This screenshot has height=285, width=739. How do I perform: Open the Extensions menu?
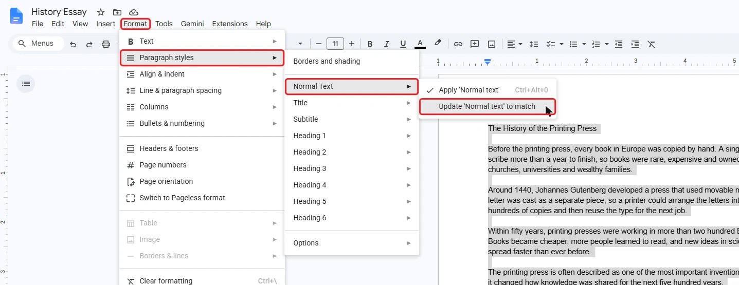tap(230, 24)
